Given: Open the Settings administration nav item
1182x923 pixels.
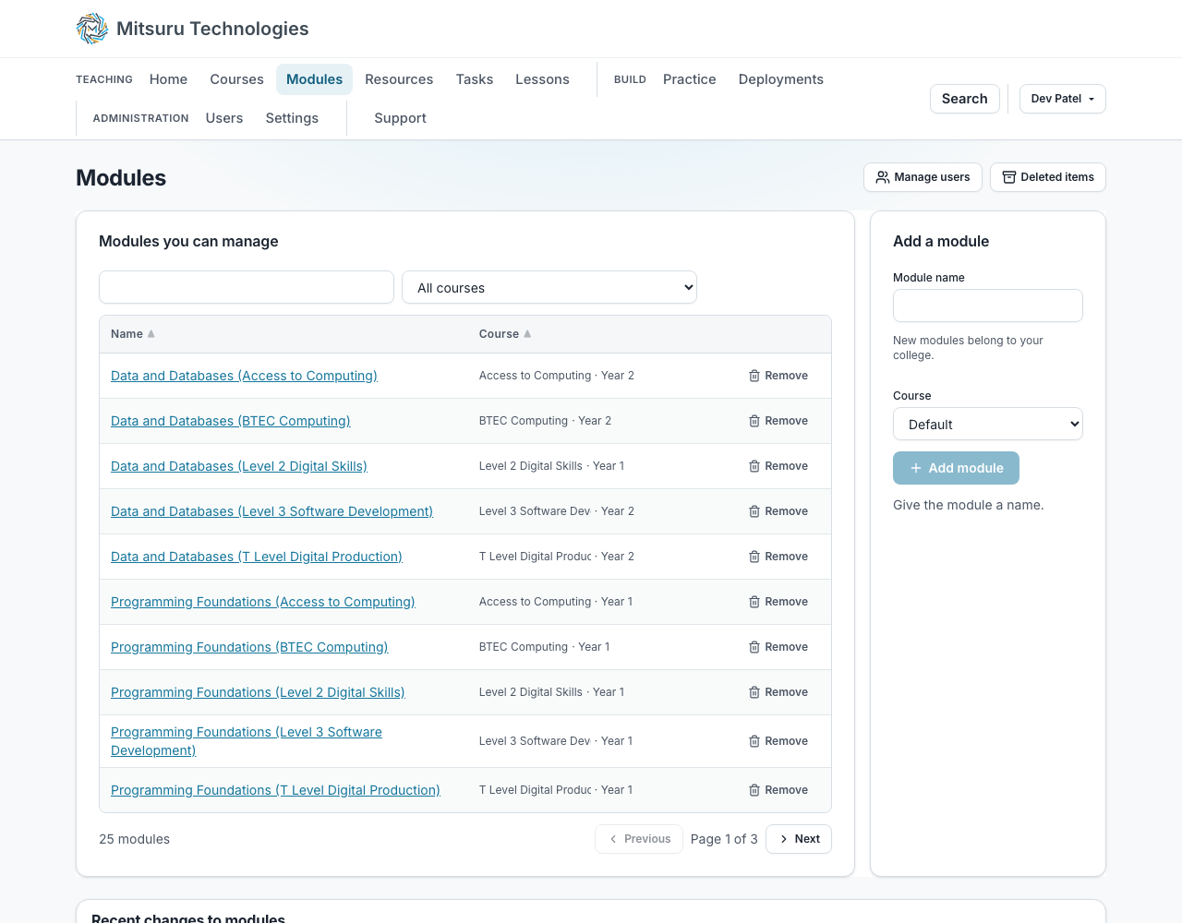Looking at the screenshot, I should pos(292,118).
